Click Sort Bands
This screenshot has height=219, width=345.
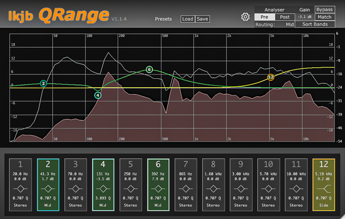(315, 24)
